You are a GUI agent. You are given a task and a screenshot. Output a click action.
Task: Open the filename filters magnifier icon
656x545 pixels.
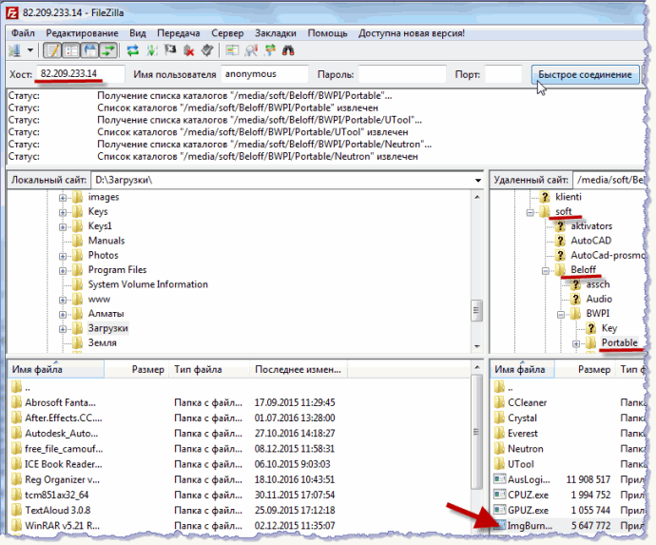pos(251,50)
